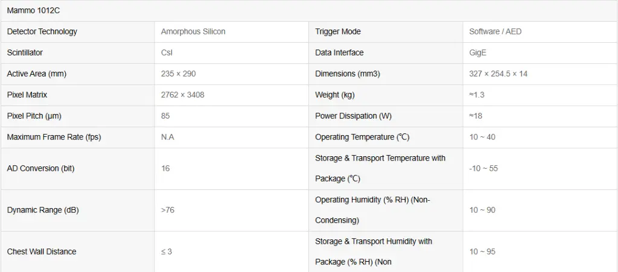Viewport: 618px width, 272px height.
Task: Click the Amorphous Silicon value
Action: [193, 31]
